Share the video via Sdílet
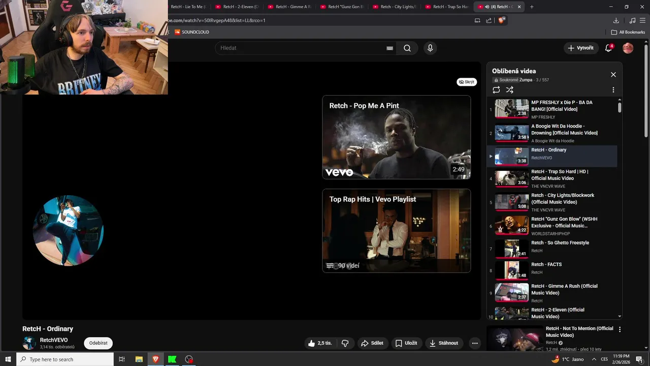The image size is (650, 366). pos(372,343)
